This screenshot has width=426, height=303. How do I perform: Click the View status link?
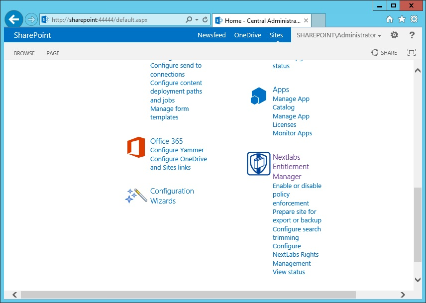[289, 272]
